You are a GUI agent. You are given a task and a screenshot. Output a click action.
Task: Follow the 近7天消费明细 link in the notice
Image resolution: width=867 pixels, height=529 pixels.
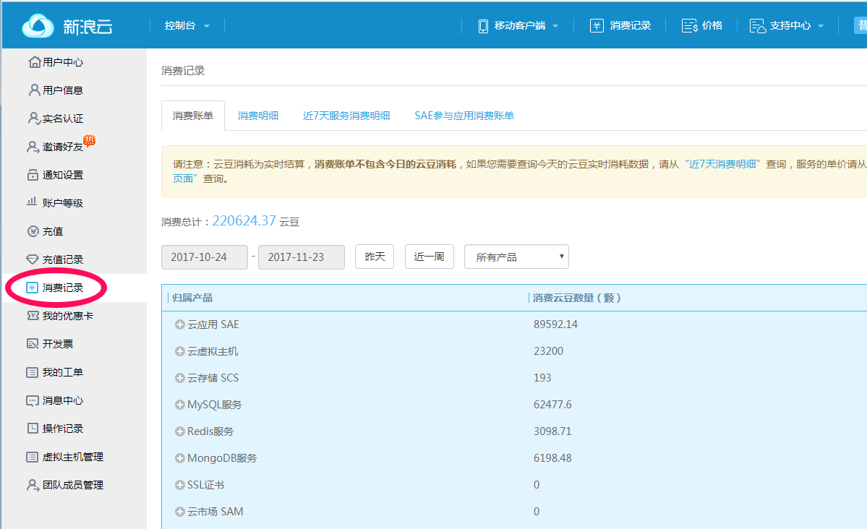(x=722, y=164)
